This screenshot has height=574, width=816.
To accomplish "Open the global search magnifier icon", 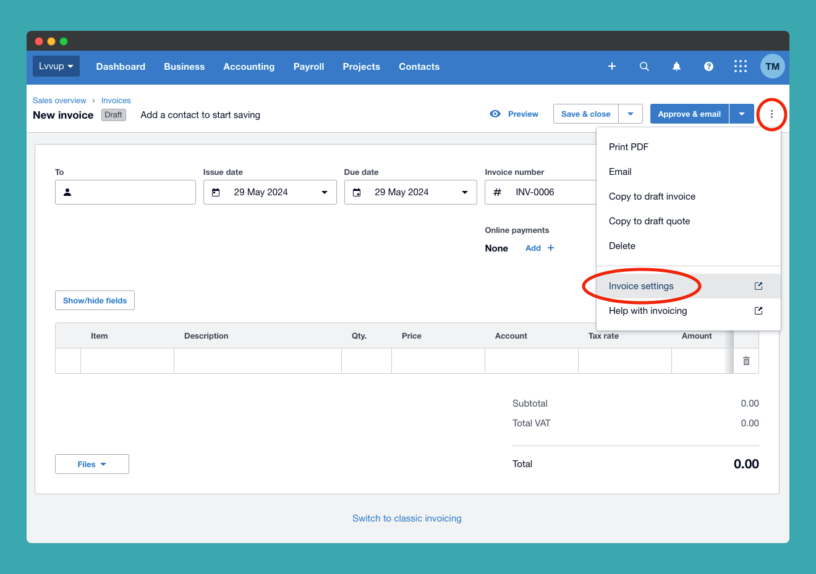I will [x=644, y=66].
